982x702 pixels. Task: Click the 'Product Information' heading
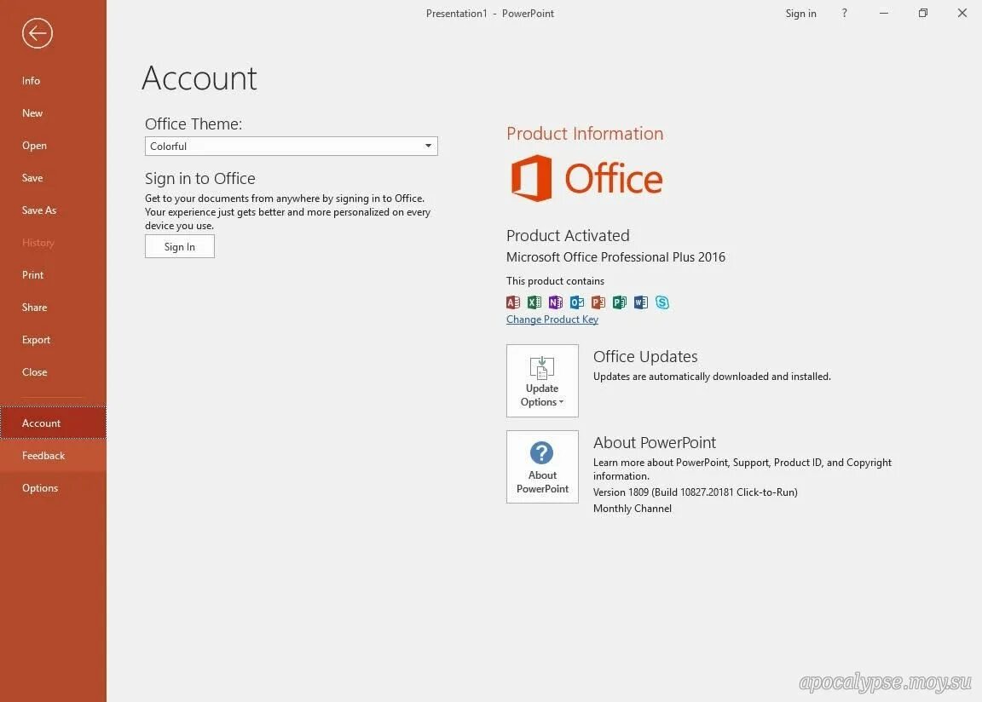coord(585,133)
